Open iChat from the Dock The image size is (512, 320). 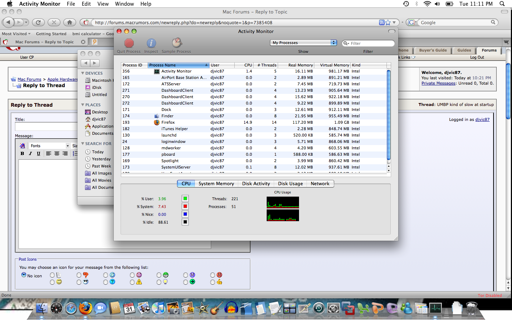(100, 308)
